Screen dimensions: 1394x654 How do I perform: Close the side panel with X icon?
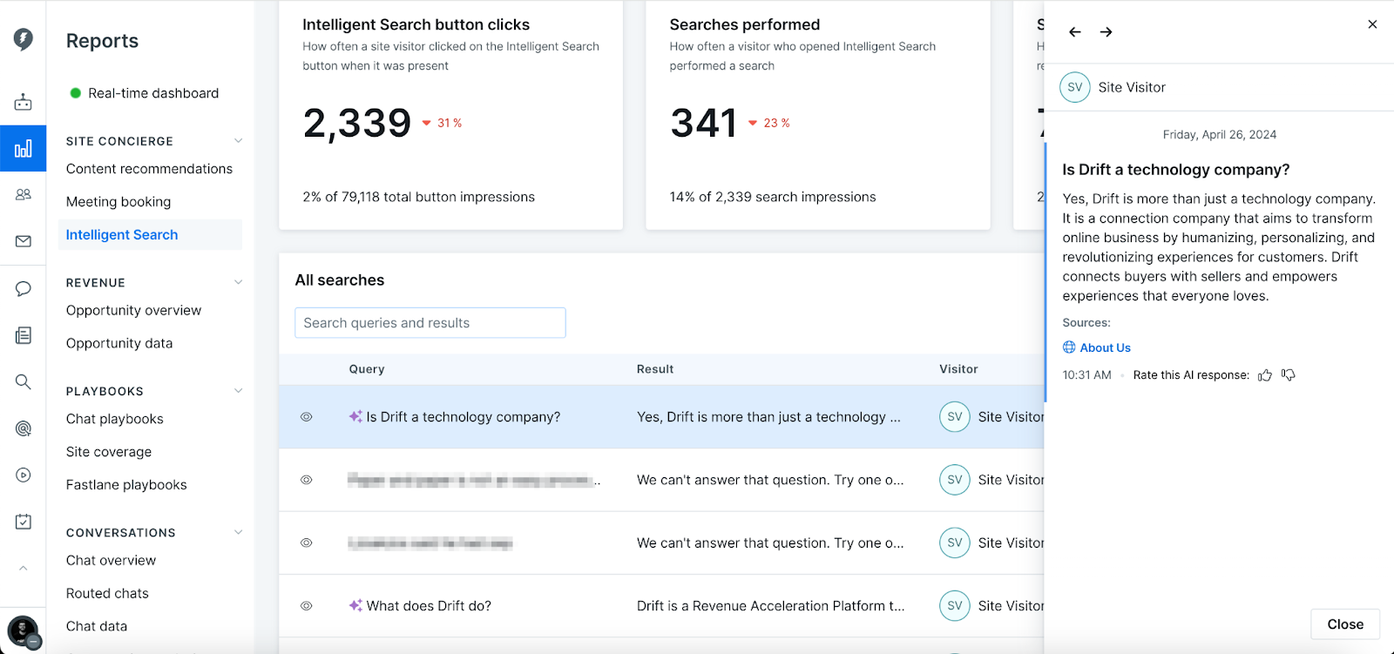pyautogui.click(x=1372, y=24)
